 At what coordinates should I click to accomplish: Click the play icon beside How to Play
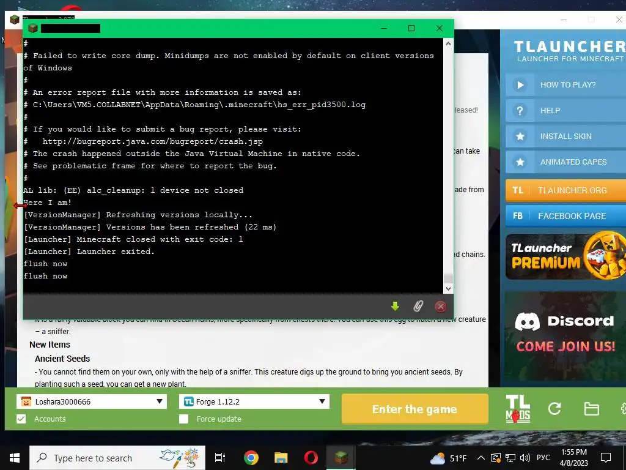(520, 84)
